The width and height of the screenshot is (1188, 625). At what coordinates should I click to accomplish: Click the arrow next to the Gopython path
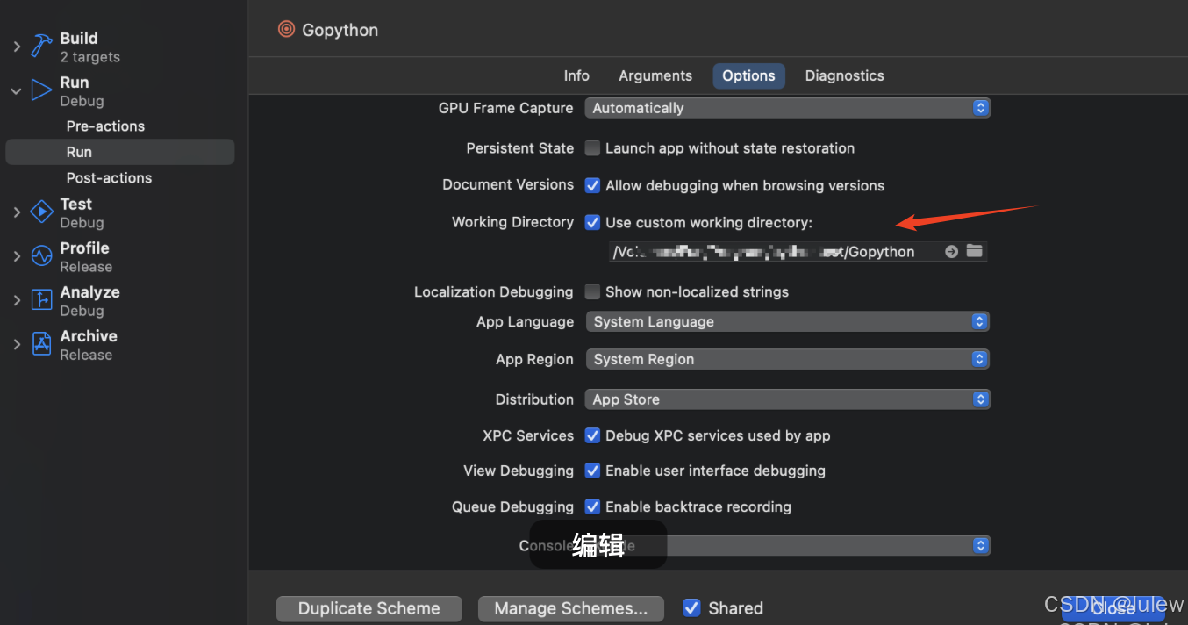[951, 251]
